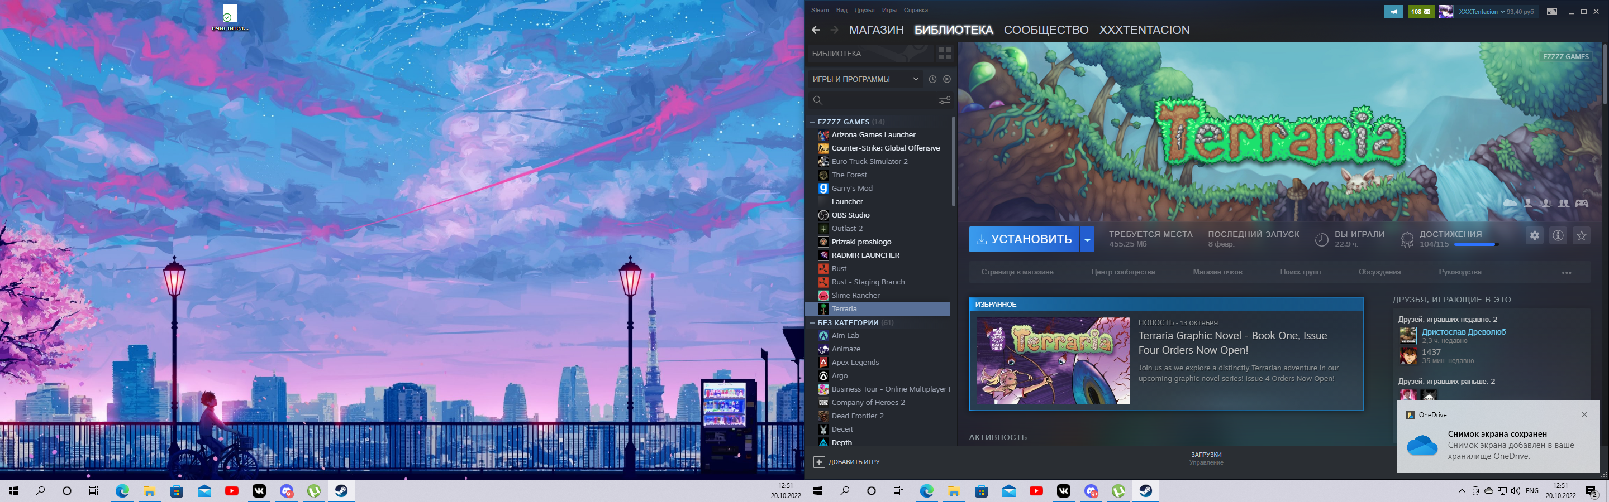Select the очистител... desktop shortcut
The image size is (1609, 502).
point(230,18)
